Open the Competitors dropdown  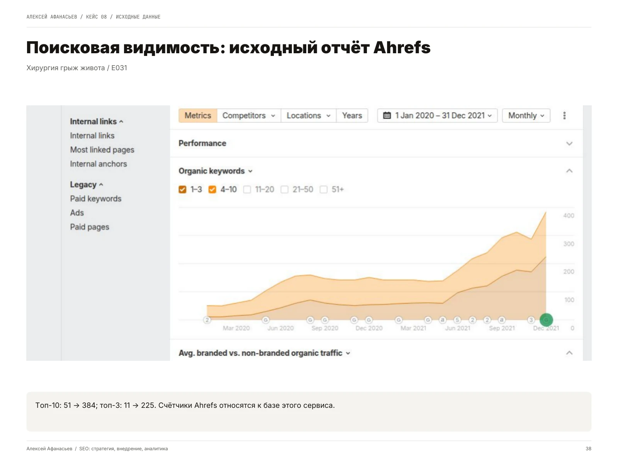(x=249, y=116)
